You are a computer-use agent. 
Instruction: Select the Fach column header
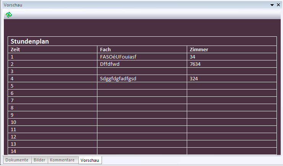[x=105, y=49]
